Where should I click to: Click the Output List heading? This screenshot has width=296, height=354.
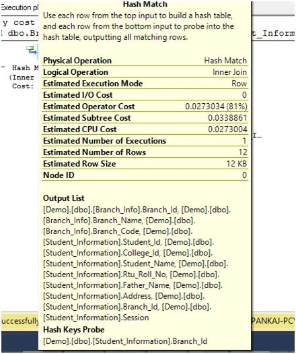(64, 198)
